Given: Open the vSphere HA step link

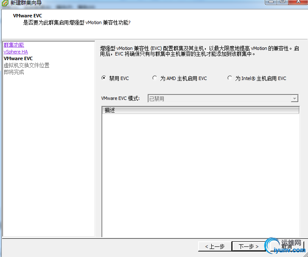Looking at the screenshot, I should [16, 52].
